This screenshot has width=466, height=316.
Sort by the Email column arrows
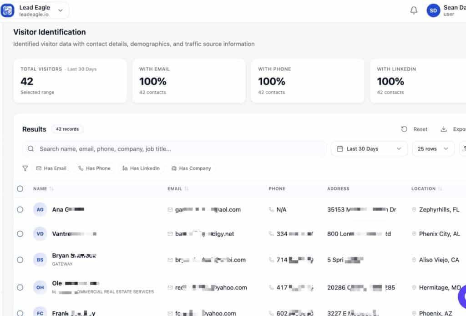point(186,188)
